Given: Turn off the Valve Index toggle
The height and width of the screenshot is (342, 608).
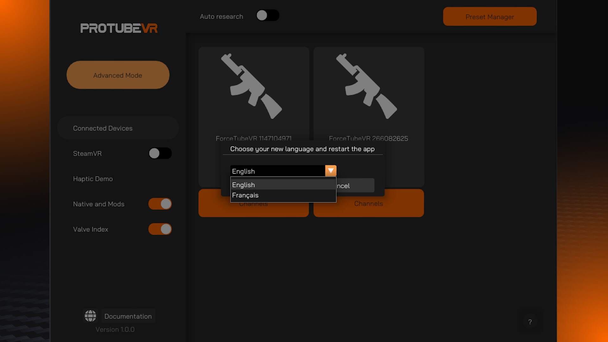Looking at the screenshot, I should pos(160,229).
